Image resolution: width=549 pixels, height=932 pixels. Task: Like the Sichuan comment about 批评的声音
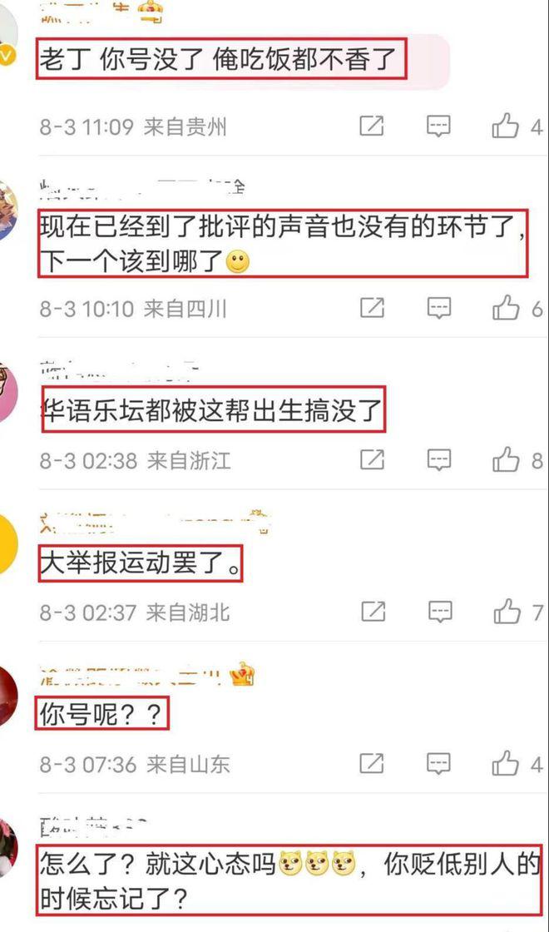[x=506, y=309]
